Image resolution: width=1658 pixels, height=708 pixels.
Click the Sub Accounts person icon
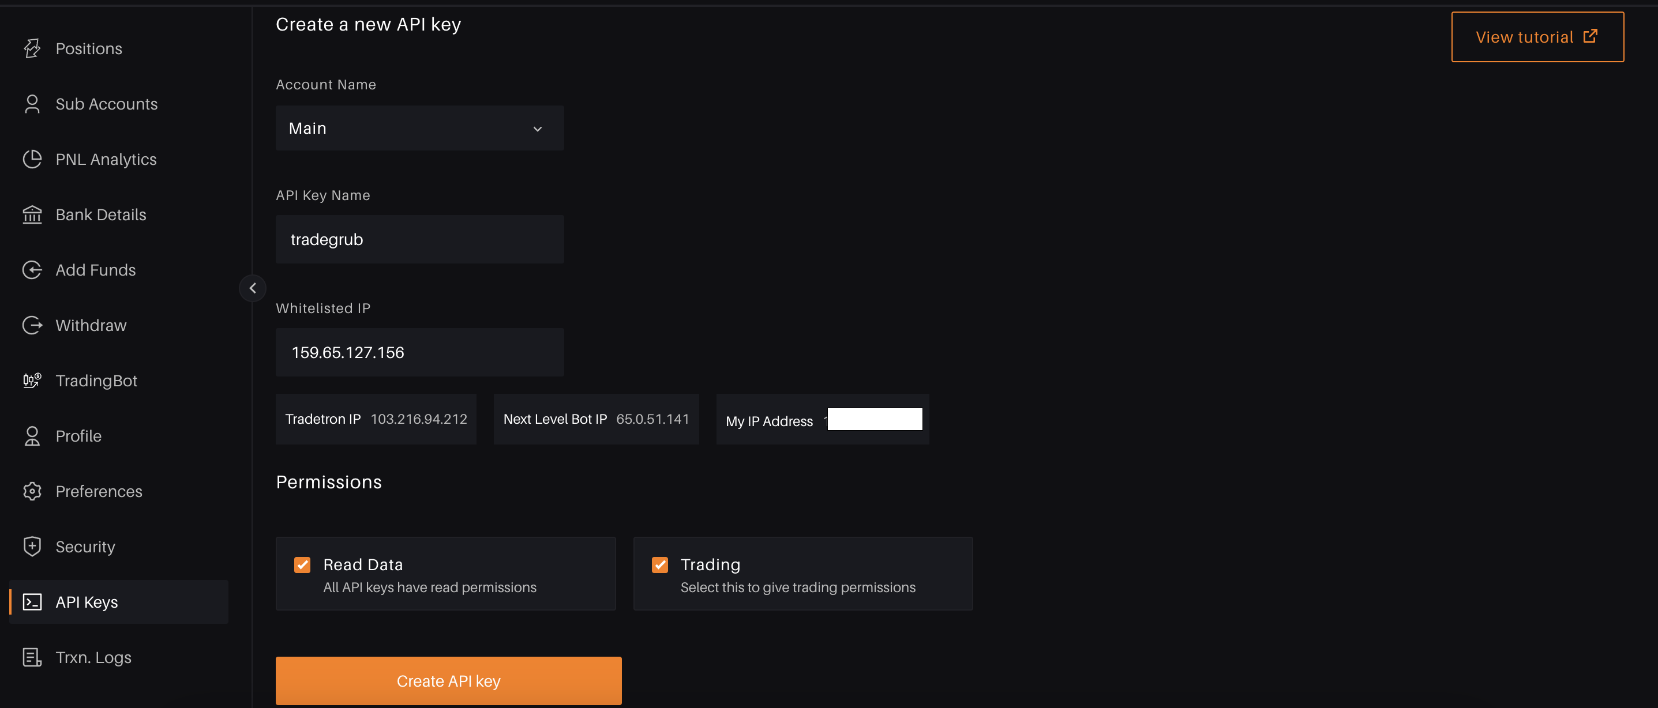[x=32, y=104]
